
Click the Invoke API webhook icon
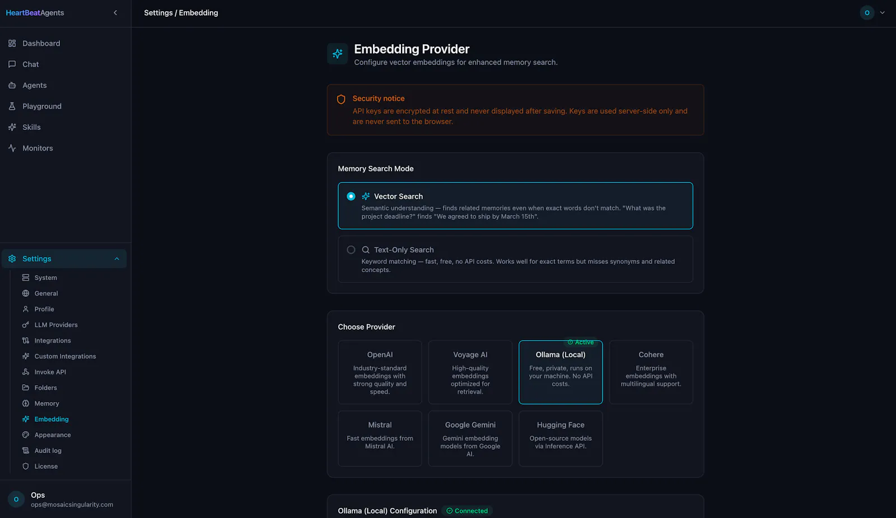coord(25,372)
